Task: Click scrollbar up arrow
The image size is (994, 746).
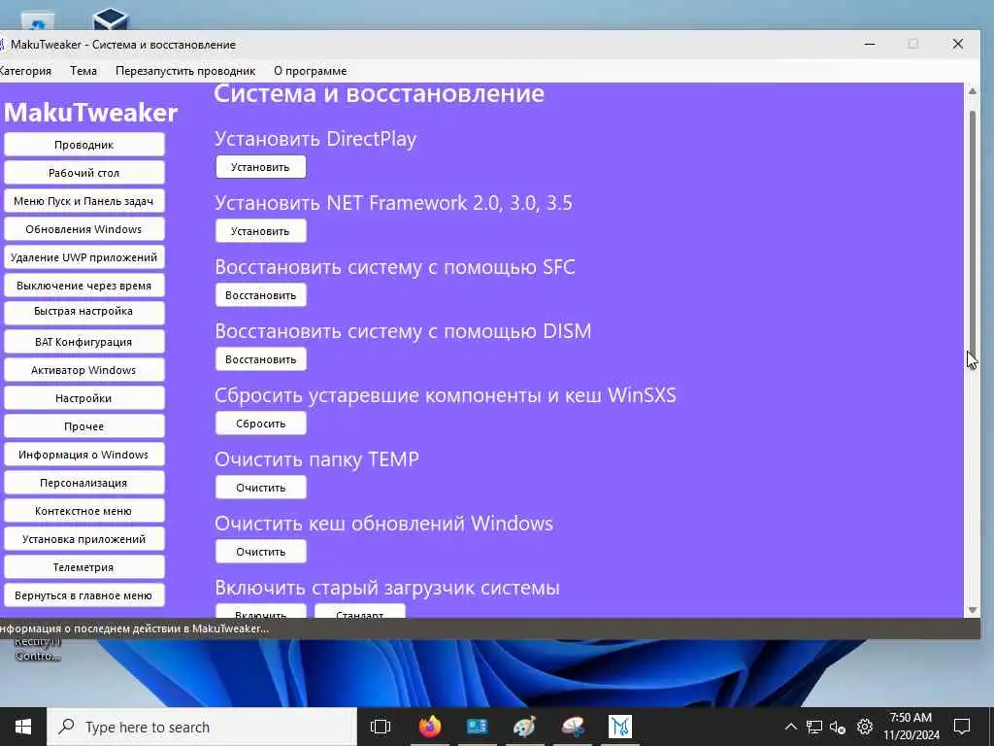Action: click(973, 91)
